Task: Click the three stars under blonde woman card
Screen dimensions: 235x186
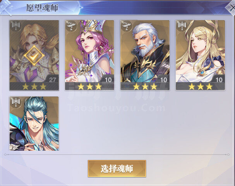Action: coord(201,86)
